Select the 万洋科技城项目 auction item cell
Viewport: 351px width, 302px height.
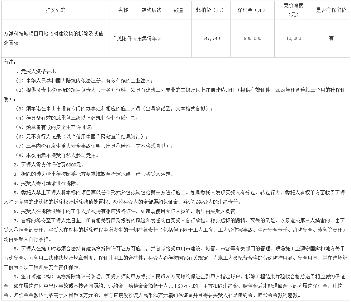54,38
